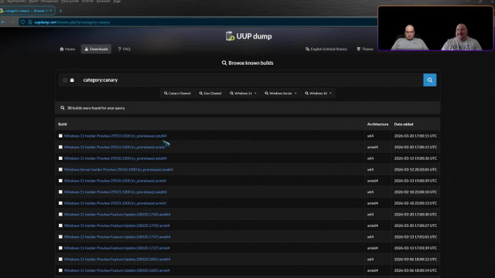This screenshot has width=495, height=278.
Task: Click the shield icon in address bar
Action: [x=22, y=22]
